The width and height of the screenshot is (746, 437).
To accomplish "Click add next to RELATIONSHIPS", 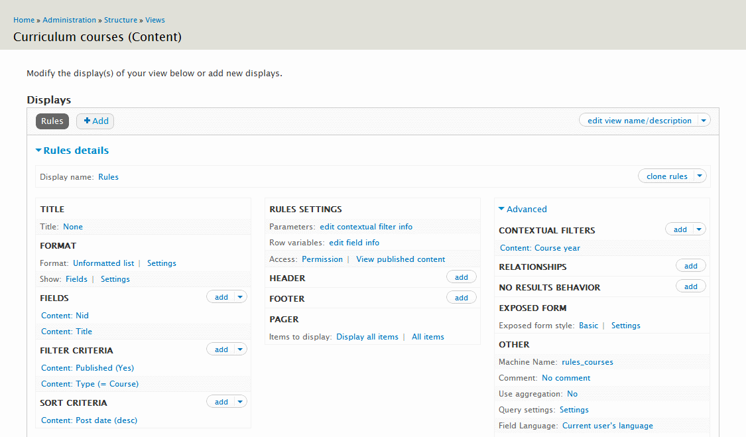I will click(690, 265).
